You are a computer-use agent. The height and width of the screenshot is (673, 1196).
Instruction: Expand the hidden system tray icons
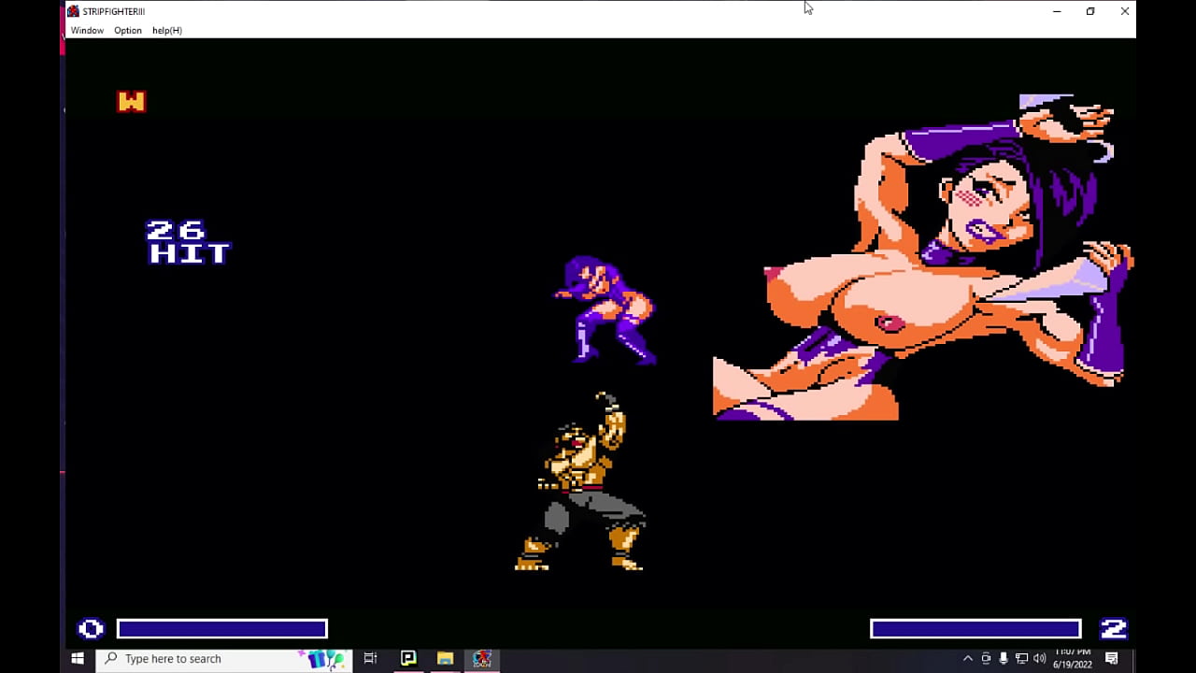tap(967, 659)
